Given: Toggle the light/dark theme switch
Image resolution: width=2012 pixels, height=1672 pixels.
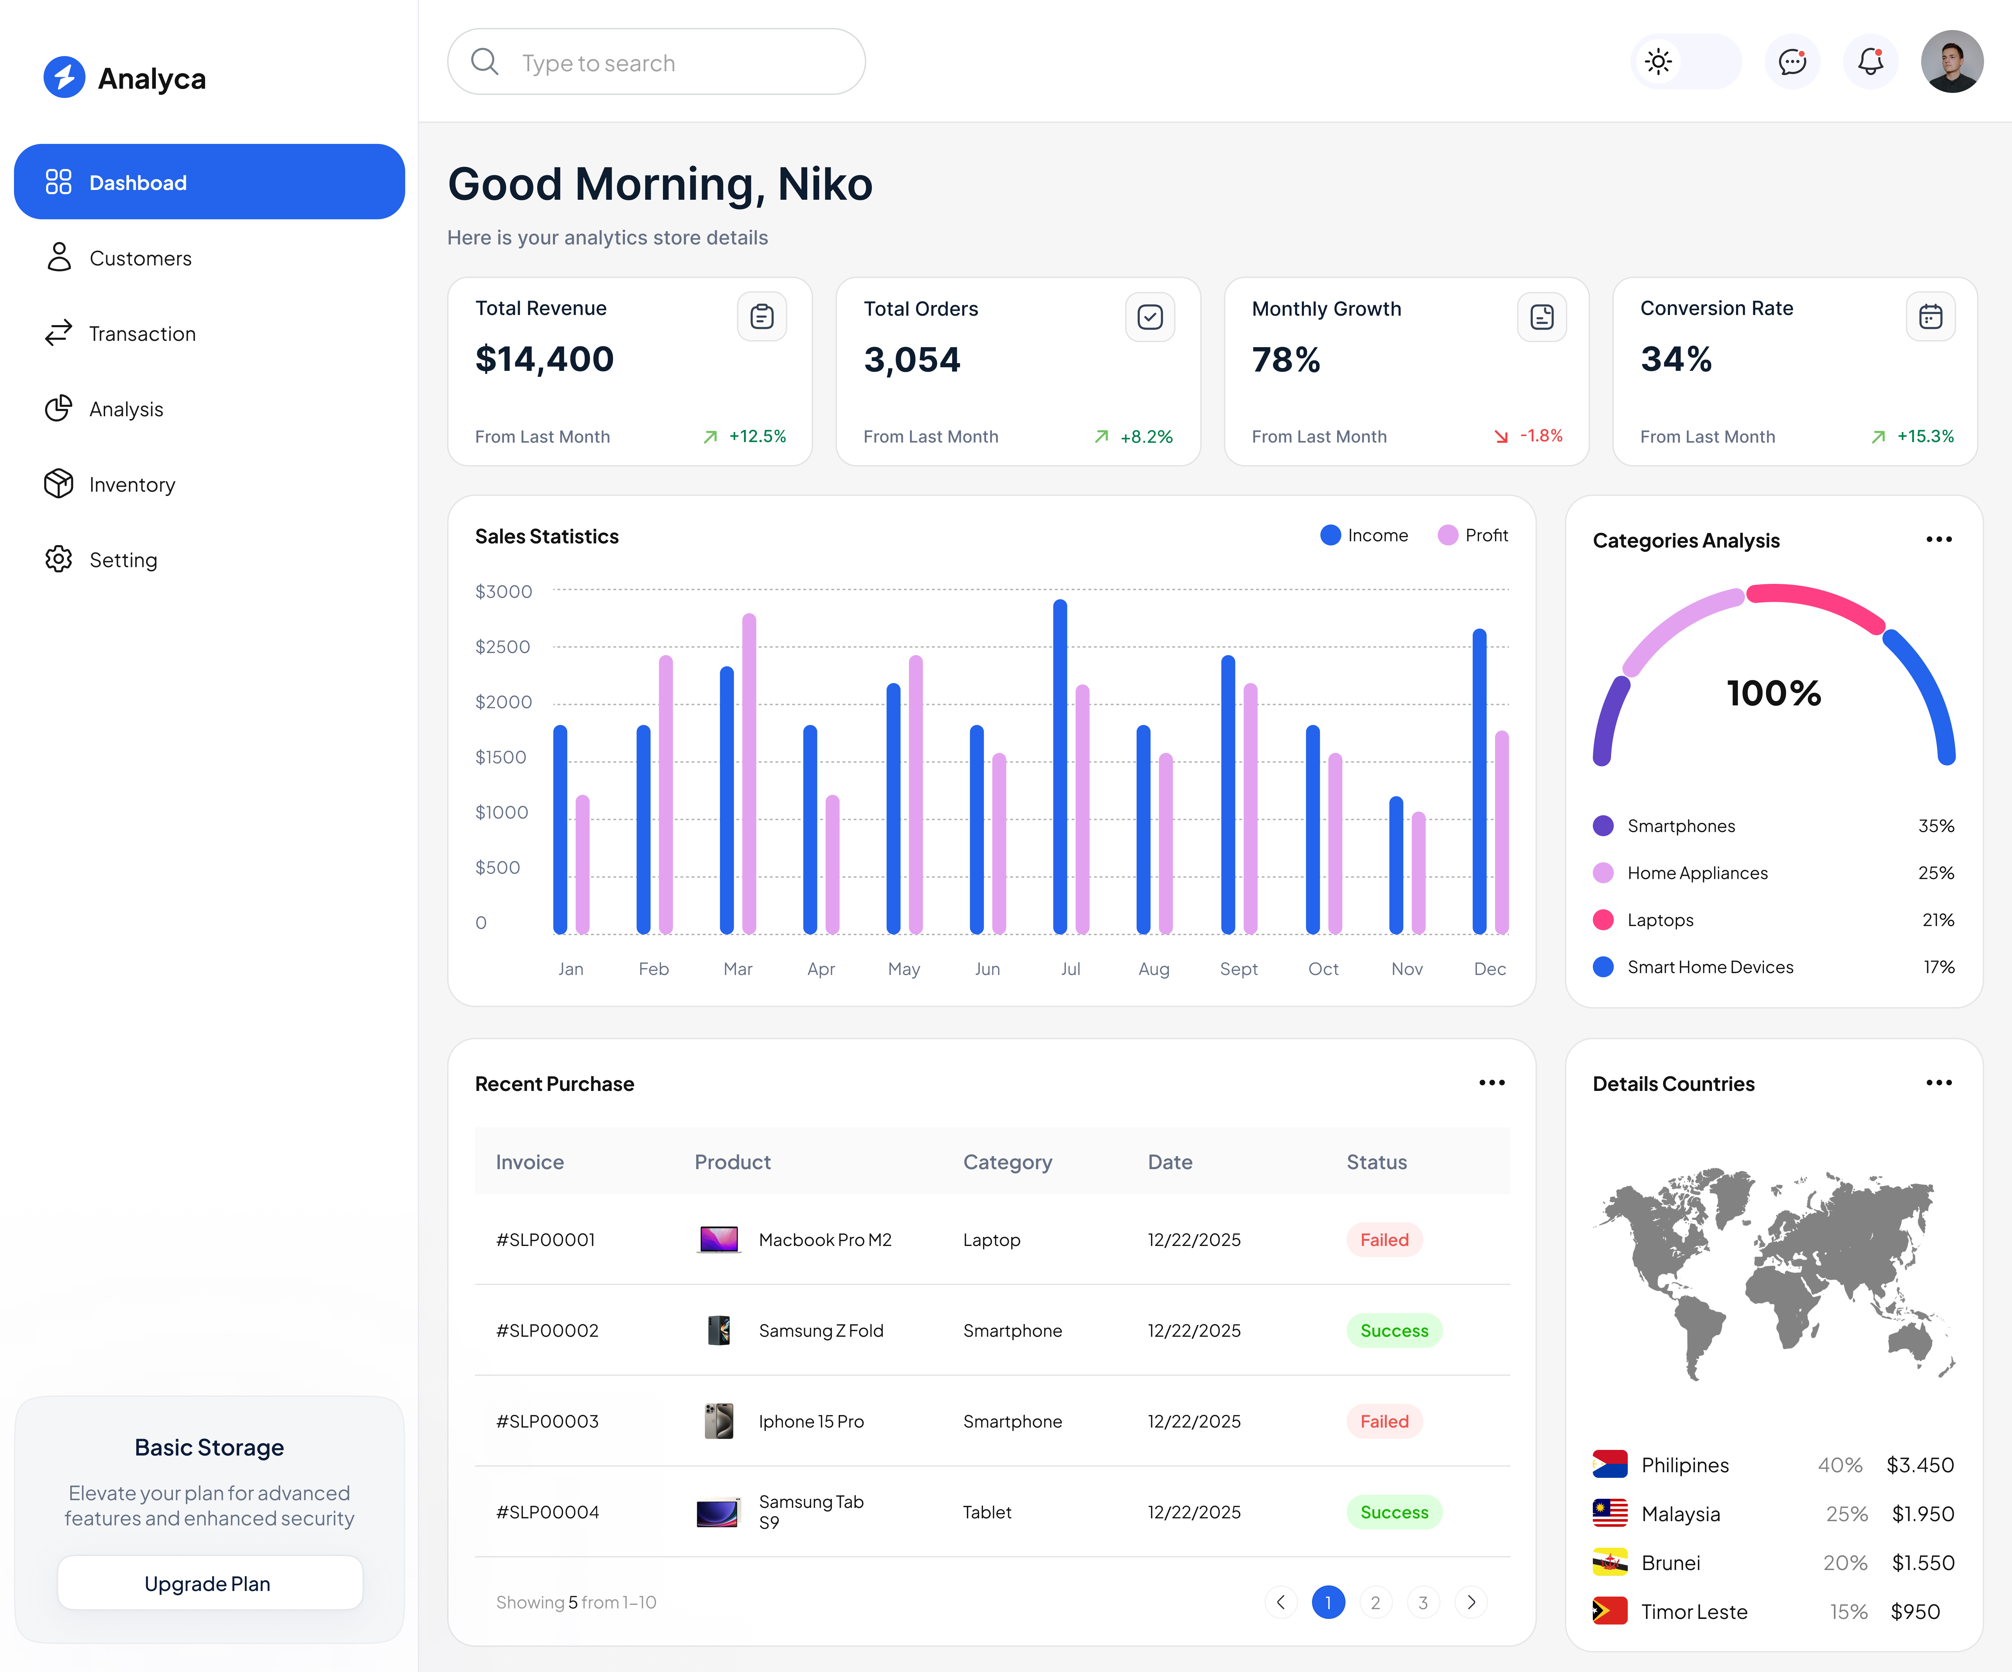Looking at the screenshot, I should pyautogui.click(x=1685, y=62).
